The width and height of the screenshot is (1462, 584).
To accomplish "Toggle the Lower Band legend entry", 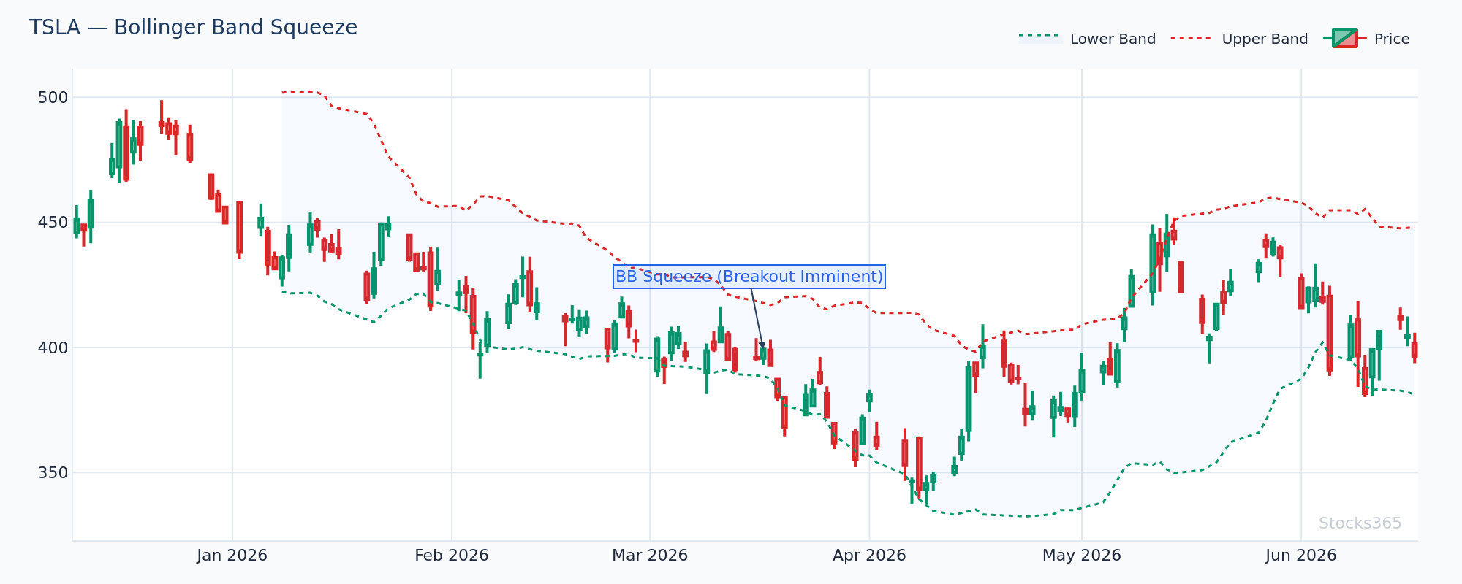I will pos(1087,39).
